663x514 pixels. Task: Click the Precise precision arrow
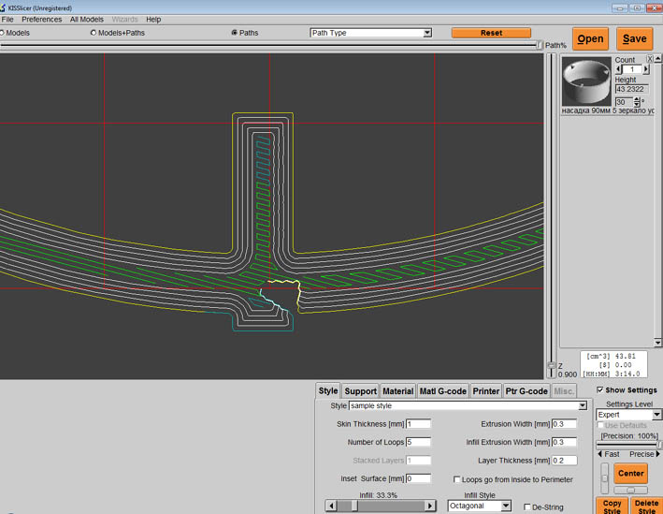pyautogui.click(x=657, y=454)
